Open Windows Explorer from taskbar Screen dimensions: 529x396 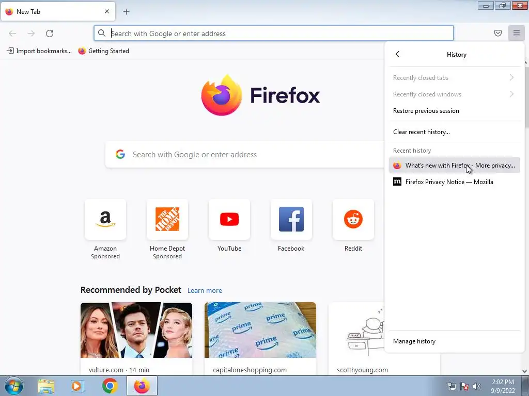pos(46,386)
